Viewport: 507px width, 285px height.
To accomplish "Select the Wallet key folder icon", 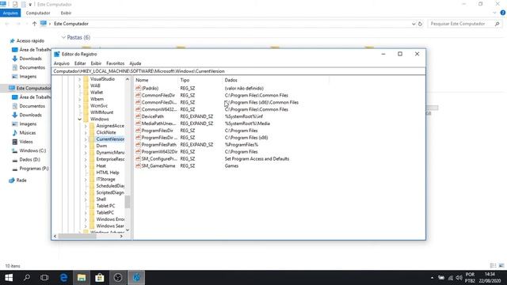I will tap(86, 93).
